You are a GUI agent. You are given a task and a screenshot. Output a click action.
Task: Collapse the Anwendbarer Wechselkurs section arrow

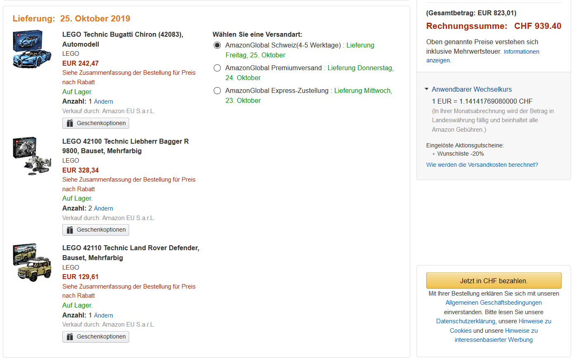tap(427, 89)
